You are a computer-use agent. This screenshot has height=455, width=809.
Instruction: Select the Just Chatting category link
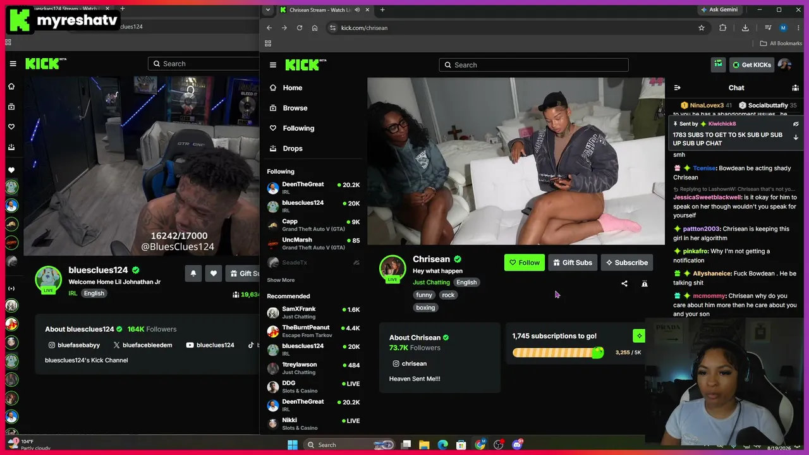tap(431, 282)
